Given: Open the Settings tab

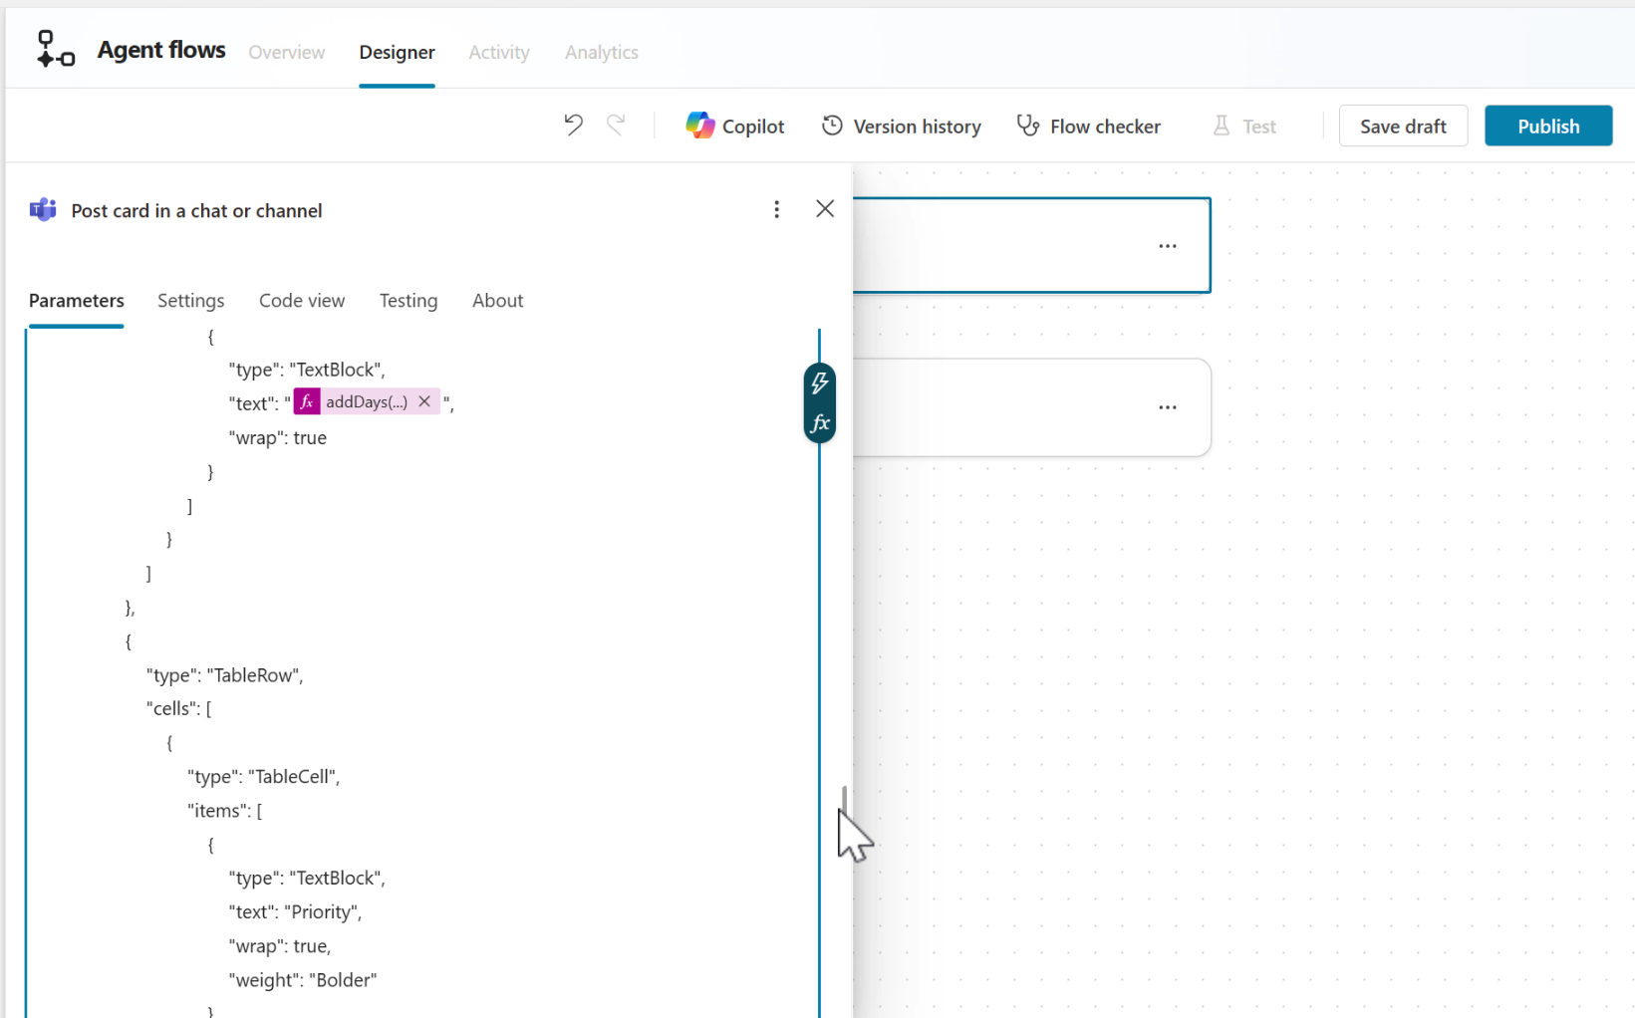Looking at the screenshot, I should pos(190,300).
